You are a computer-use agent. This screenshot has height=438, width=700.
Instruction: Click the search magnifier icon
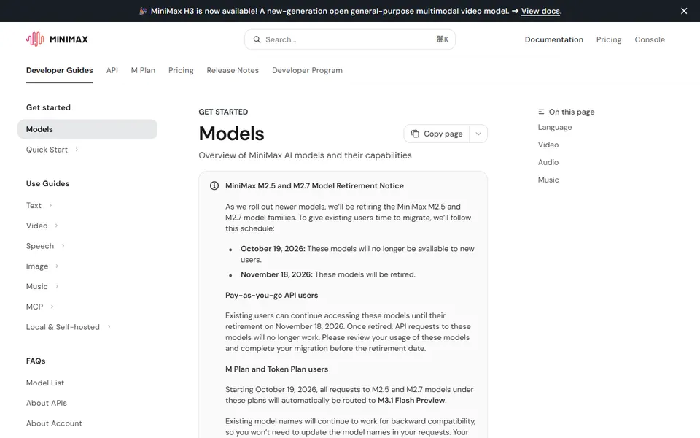pos(257,39)
